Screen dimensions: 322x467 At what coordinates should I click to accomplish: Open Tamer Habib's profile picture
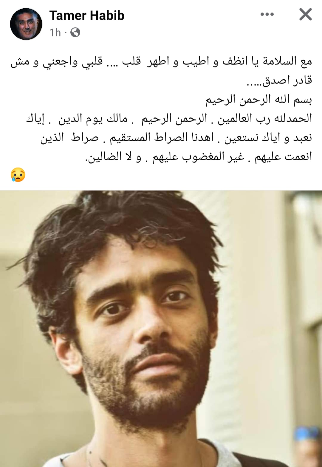[26, 24]
